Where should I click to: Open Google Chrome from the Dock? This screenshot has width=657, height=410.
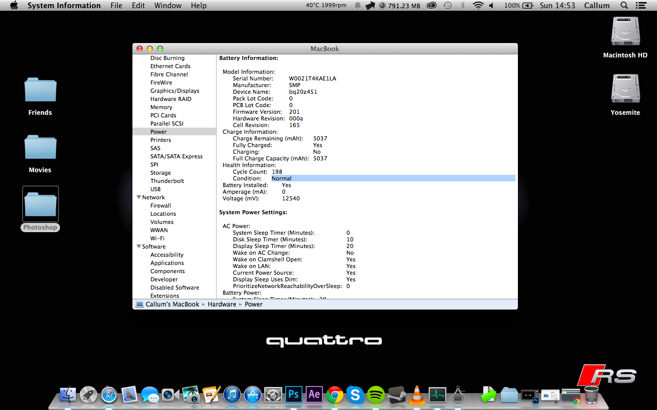[x=335, y=395]
